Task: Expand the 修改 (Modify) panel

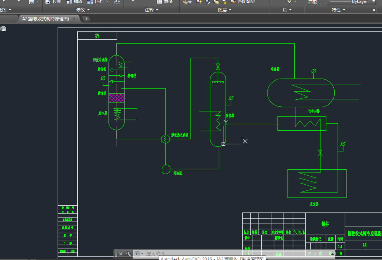Action: point(83,10)
